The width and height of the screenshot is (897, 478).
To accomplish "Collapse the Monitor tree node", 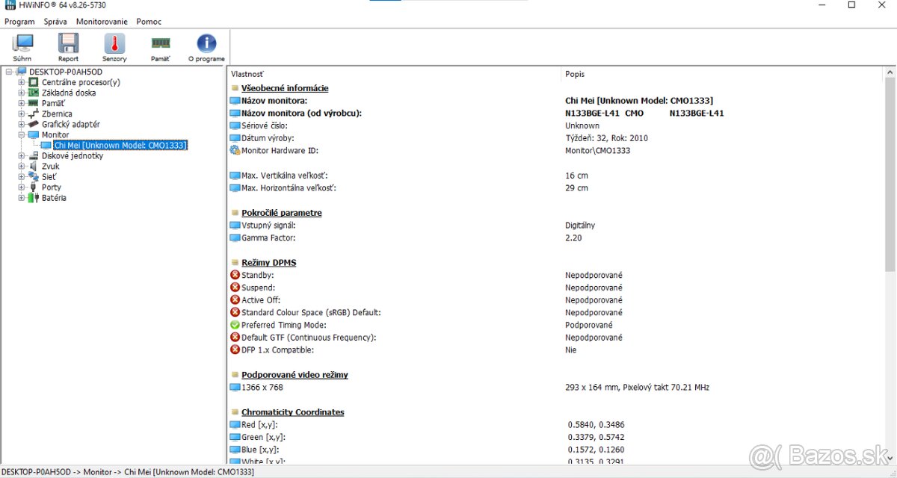I will (22, 135).
